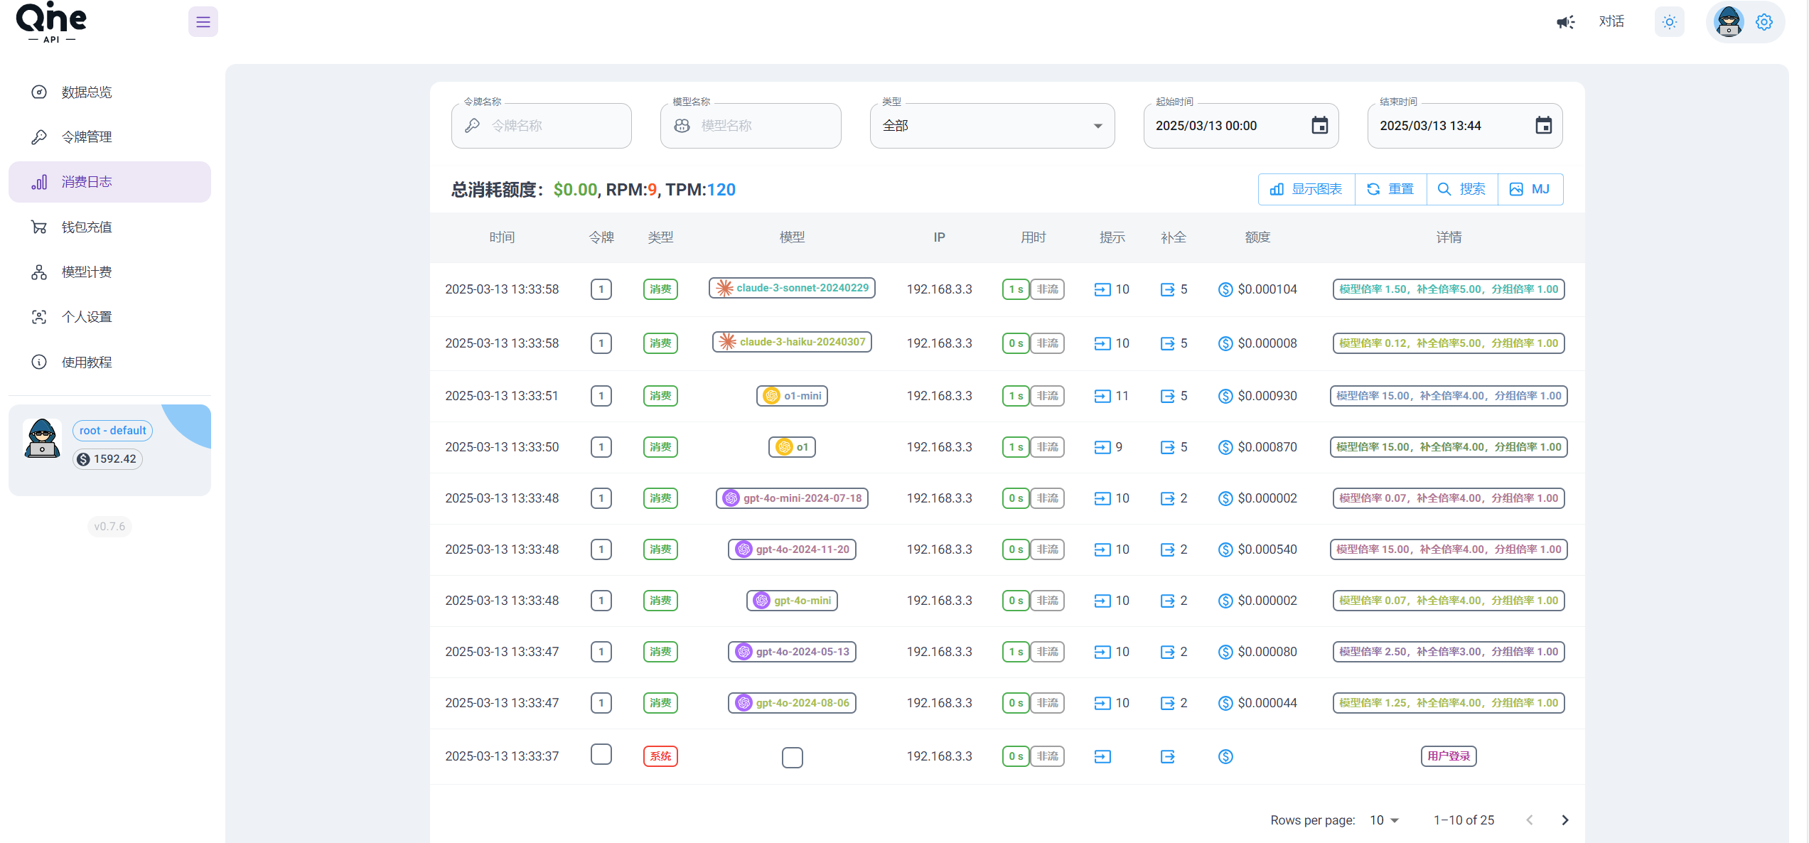Viewport: 1809px width, 843px height.
Task: Click the MJ button
Action: (x=1530, y=189)
